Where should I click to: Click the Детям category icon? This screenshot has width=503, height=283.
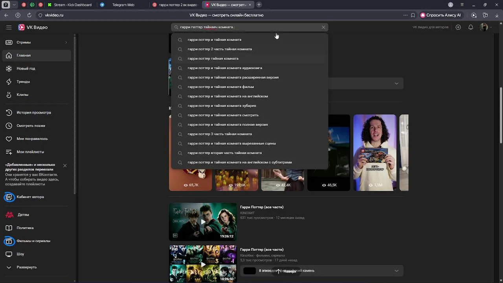coord(9,215)
